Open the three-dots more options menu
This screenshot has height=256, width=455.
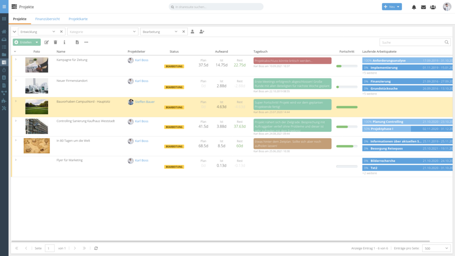click(86, 42)
